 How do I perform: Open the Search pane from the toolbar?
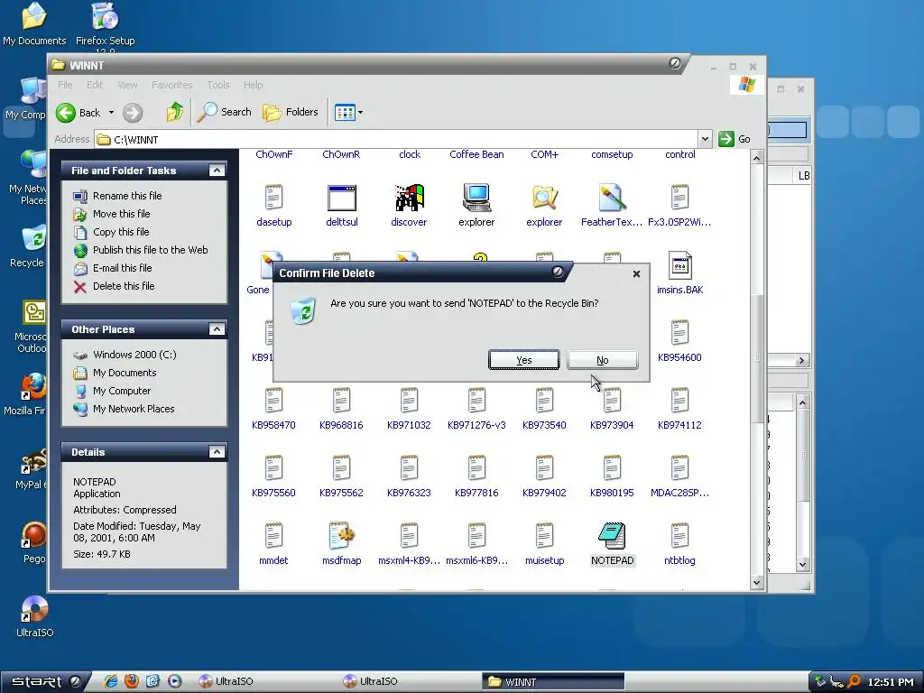click(224, 112)
